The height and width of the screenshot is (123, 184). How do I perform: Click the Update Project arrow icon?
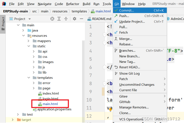click(116, 21)
